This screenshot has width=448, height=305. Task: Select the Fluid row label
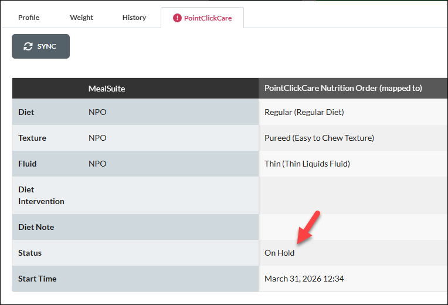pyautogui.click(x=28, y=164)
